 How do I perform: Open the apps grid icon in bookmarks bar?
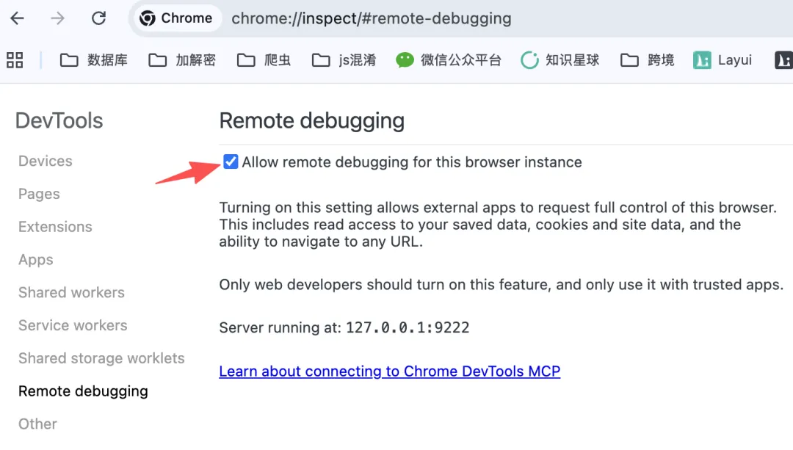pos(15,60)
